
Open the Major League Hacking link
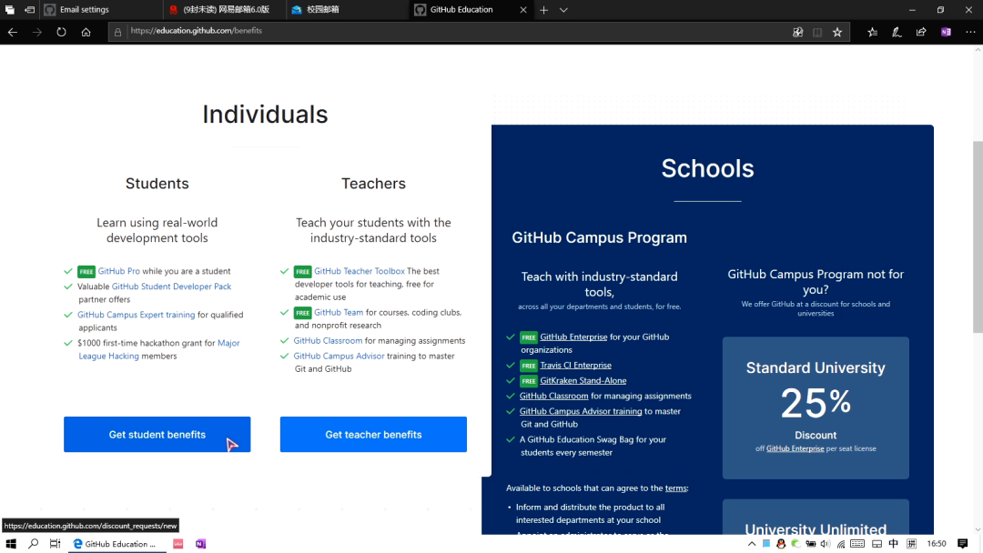159,349
